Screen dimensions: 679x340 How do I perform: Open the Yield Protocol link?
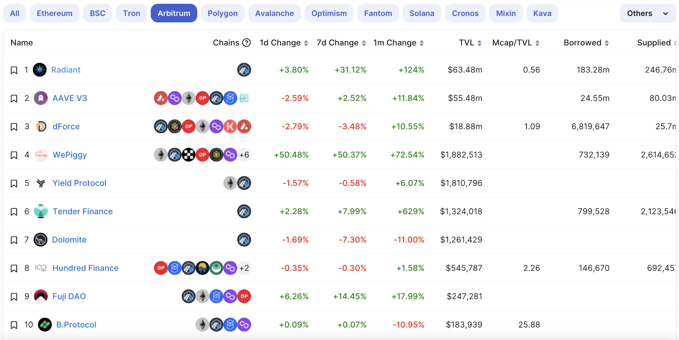[x=79, y=183]
